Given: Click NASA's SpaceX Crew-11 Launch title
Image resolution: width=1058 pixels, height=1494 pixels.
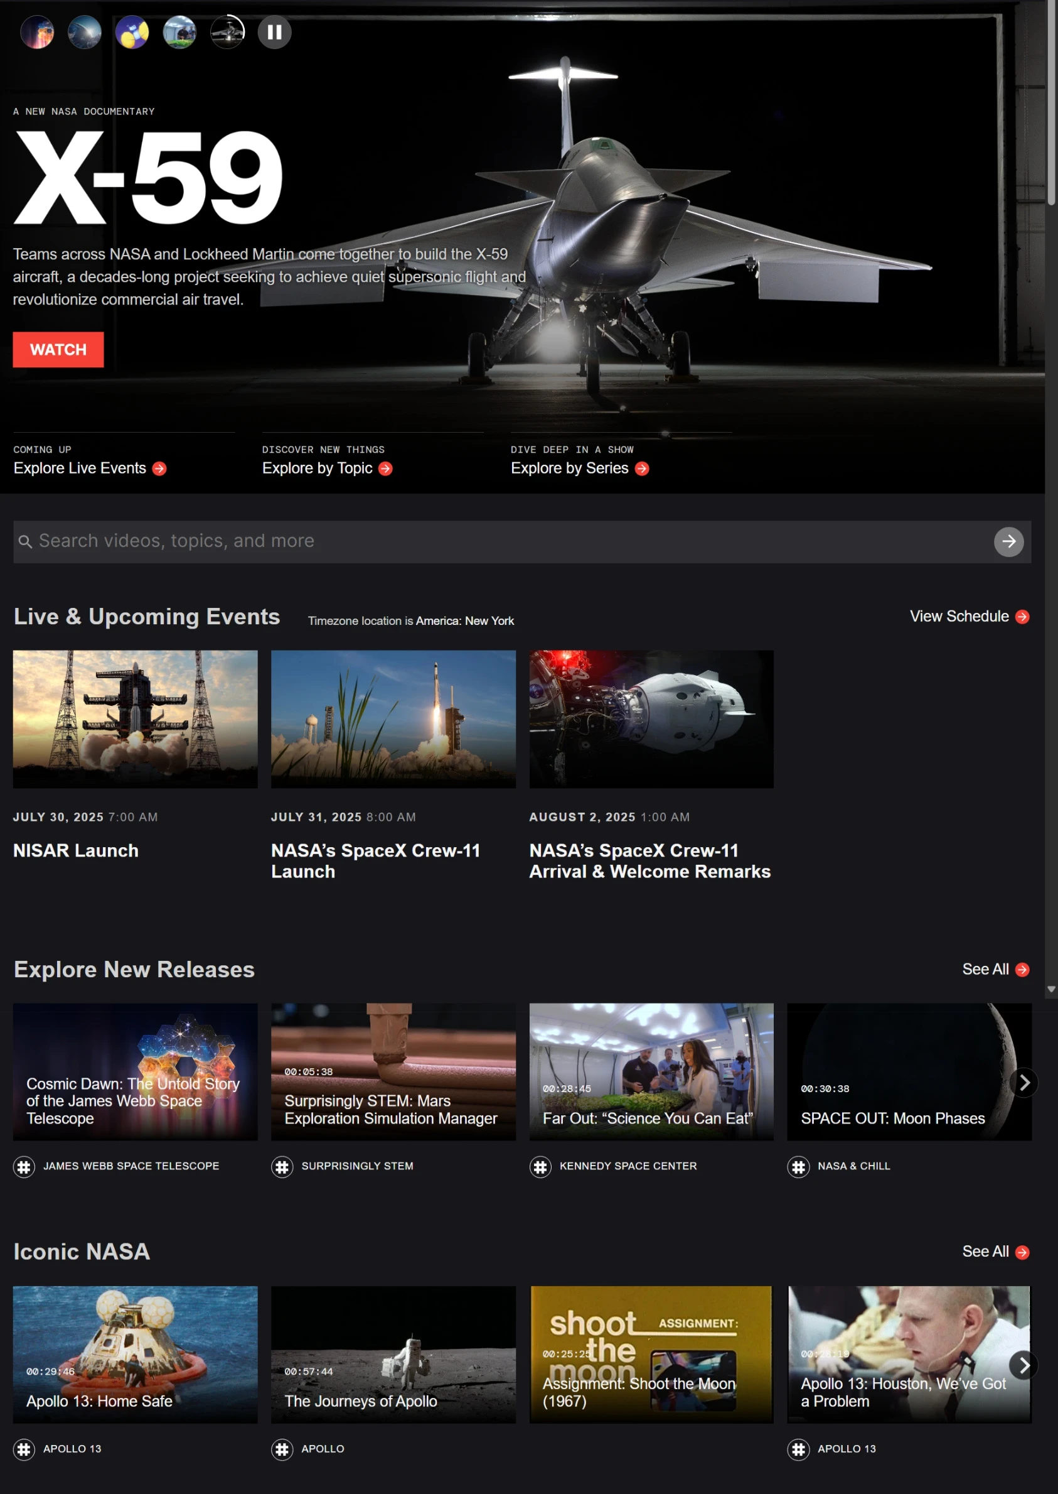Looking at the screenshot, I should click(x=376, y=861).
